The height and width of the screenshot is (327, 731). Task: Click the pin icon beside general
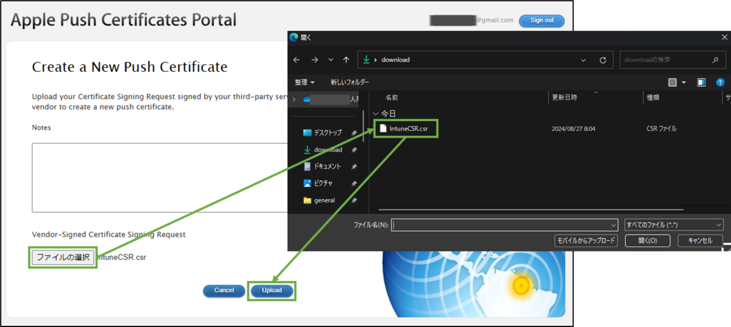354,200
